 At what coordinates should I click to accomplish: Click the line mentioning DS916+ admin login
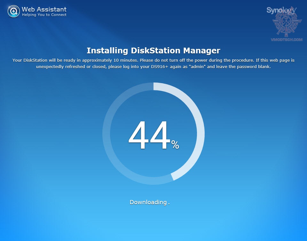pos(153,67)
